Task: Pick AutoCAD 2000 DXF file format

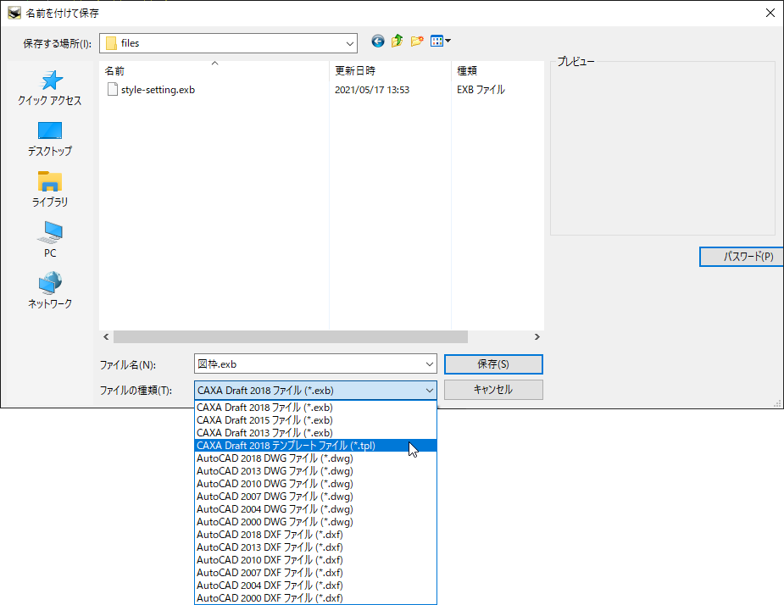Action: (270, 598)
